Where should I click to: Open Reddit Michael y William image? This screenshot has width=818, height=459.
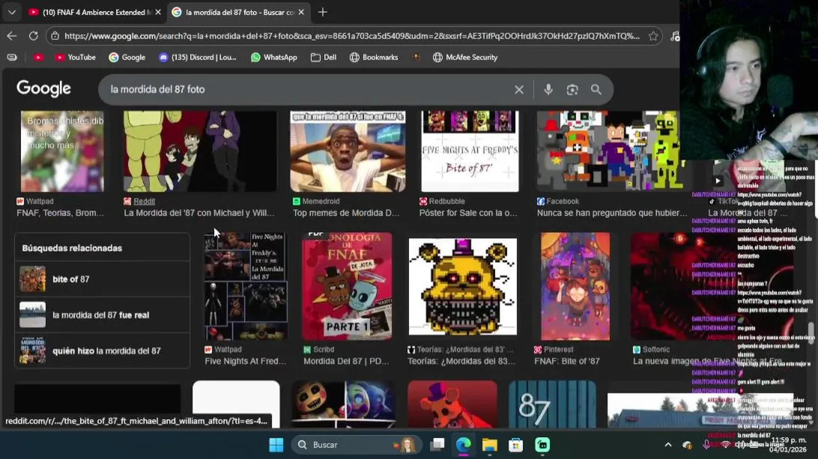tap(200, 151)
